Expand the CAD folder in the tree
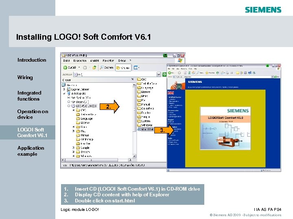Viewport: 293px width, 219px height. [x=73, y=110]
